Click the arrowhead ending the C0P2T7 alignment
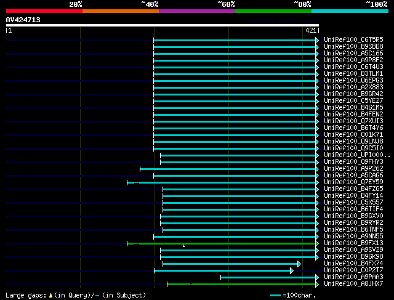394x300 pixels. coord(291,270)
